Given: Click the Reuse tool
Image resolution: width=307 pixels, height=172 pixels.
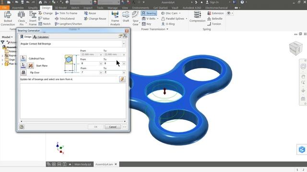Looking at the screenshot, I should (90, 13).
